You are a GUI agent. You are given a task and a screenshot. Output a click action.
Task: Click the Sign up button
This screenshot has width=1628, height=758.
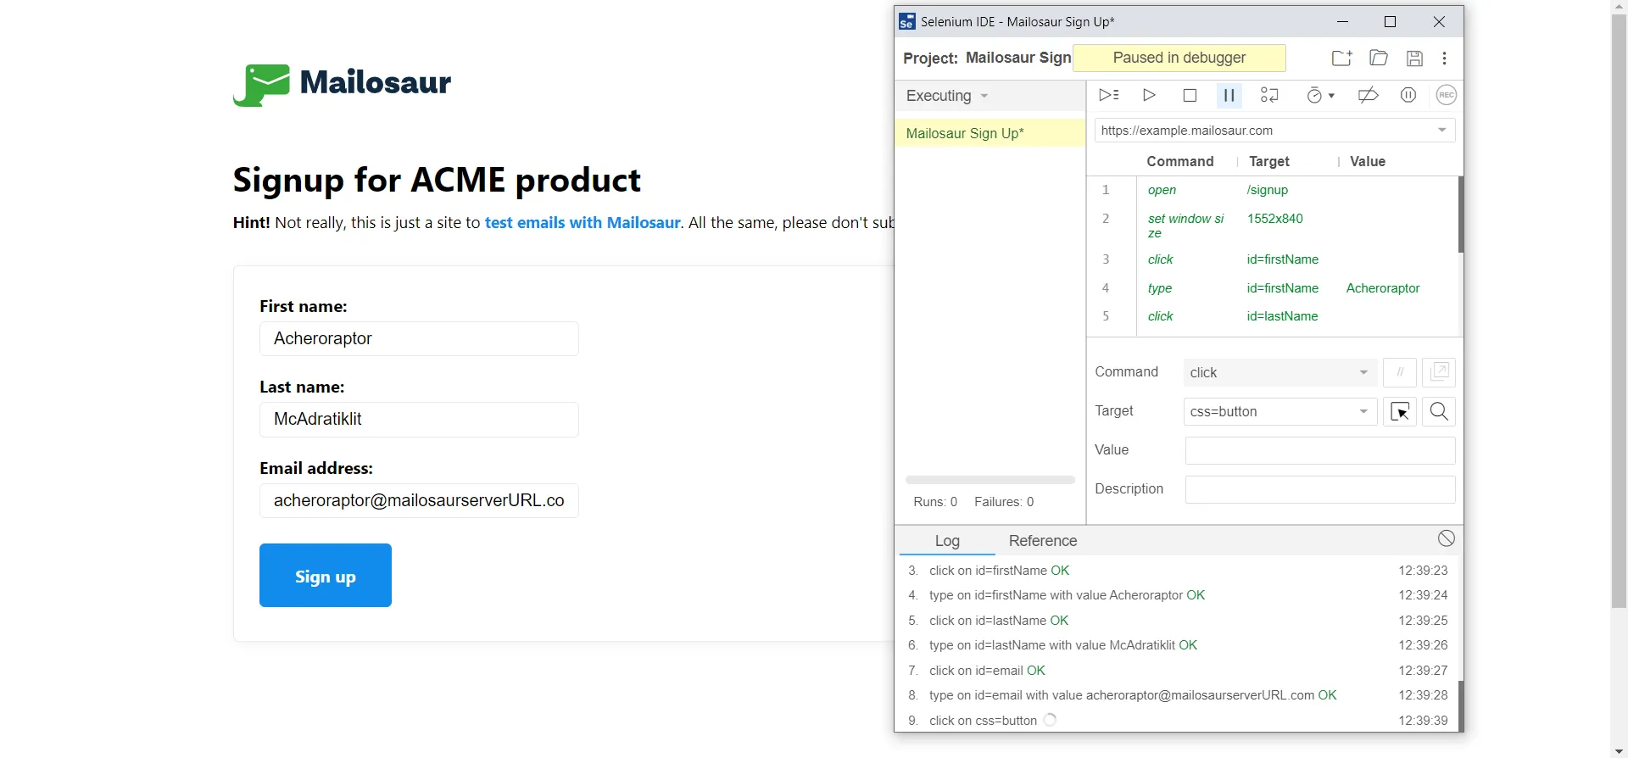tap(326, 576)
